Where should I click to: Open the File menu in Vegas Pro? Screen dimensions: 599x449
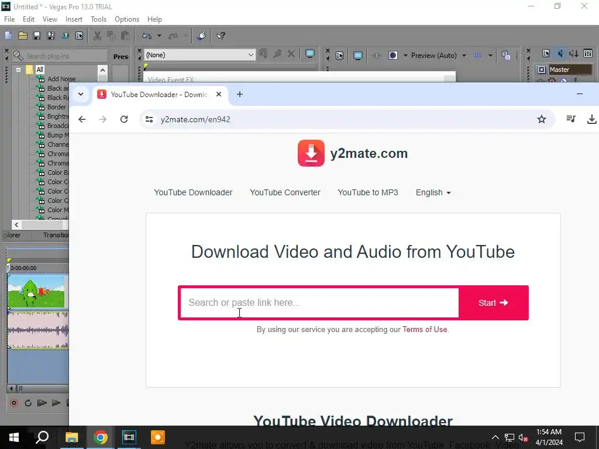coord(9,19)
